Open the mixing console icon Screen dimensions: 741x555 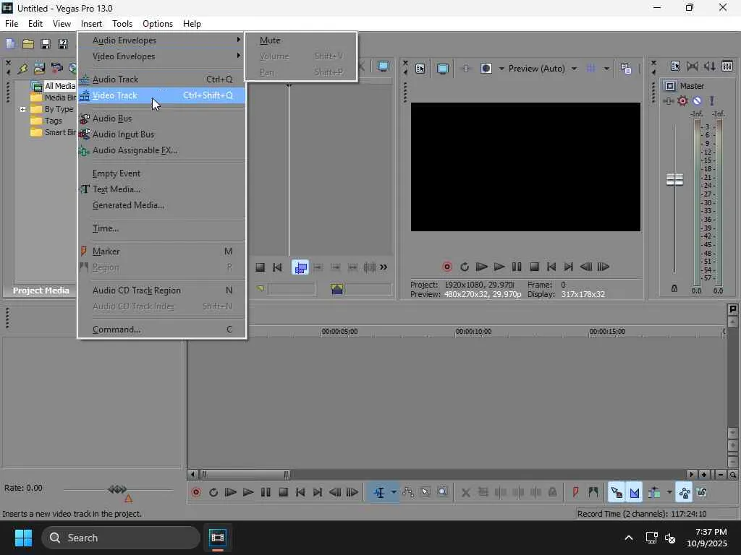pos(727,66)
